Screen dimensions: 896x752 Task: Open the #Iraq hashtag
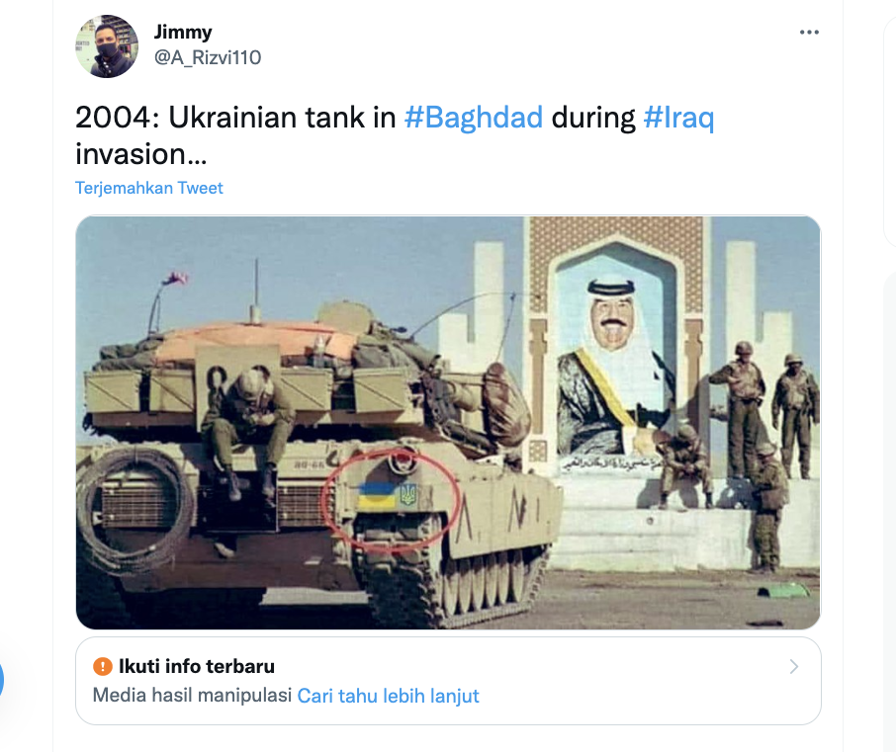(x=678, y=117)
